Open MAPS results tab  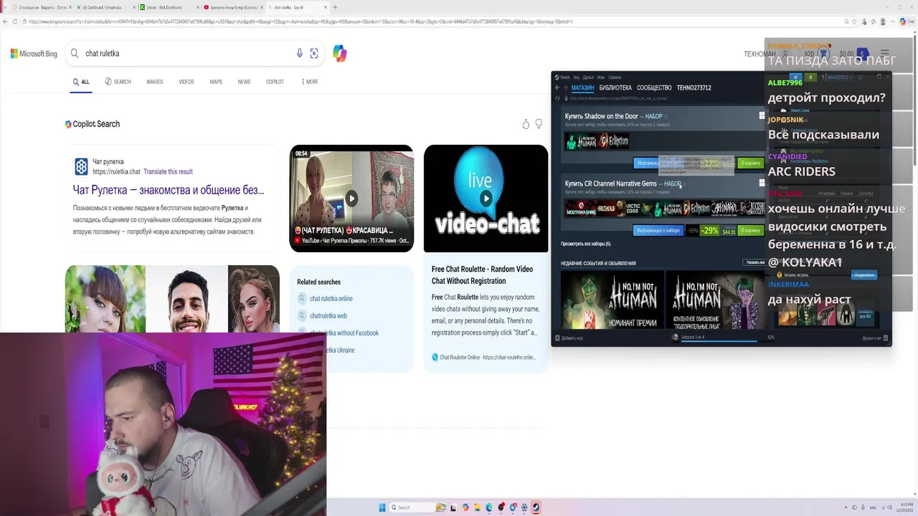click(x=216, y=82)
